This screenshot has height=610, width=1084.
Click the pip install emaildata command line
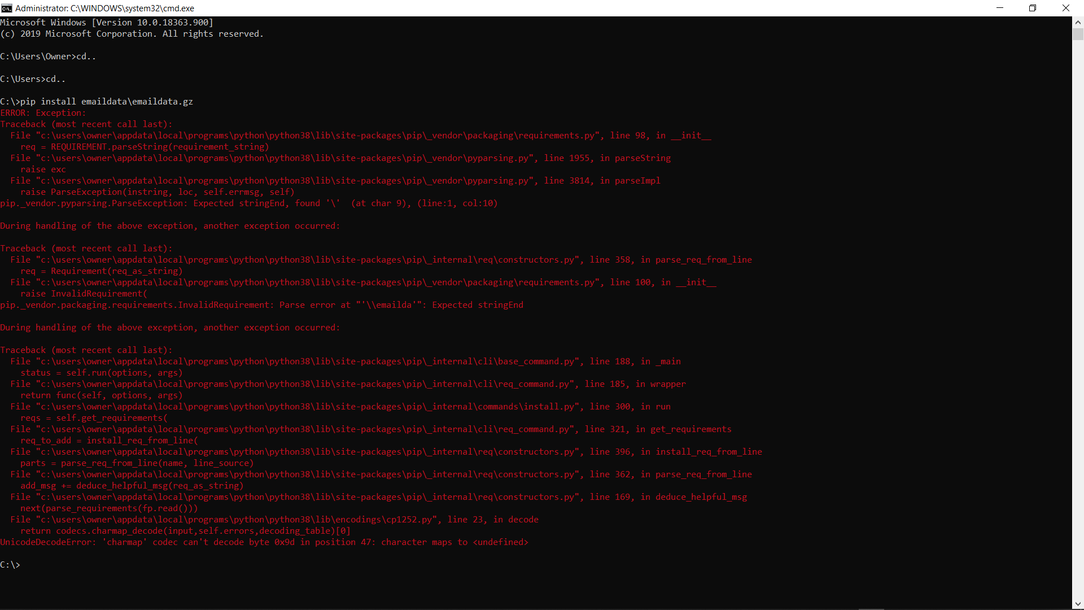click(x=97, y=102)
